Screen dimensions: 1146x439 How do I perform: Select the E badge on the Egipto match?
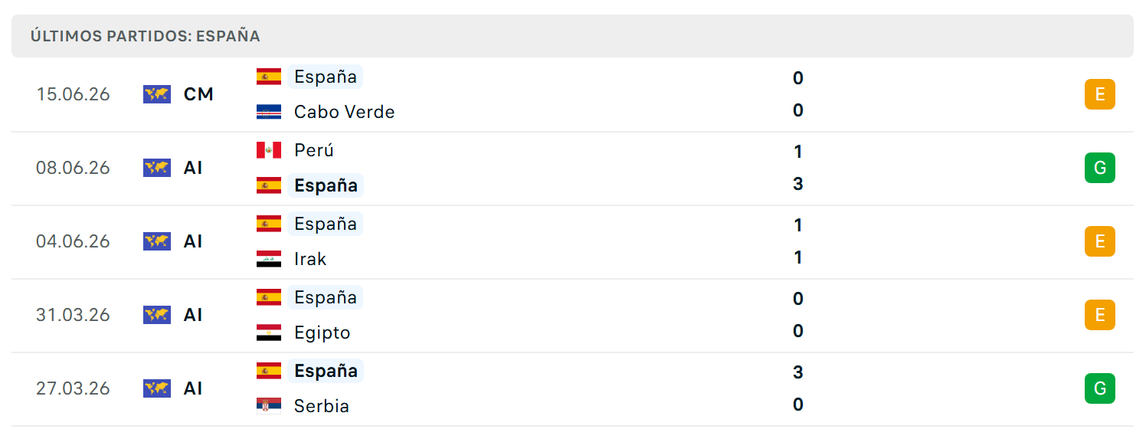pos(1100,315)
